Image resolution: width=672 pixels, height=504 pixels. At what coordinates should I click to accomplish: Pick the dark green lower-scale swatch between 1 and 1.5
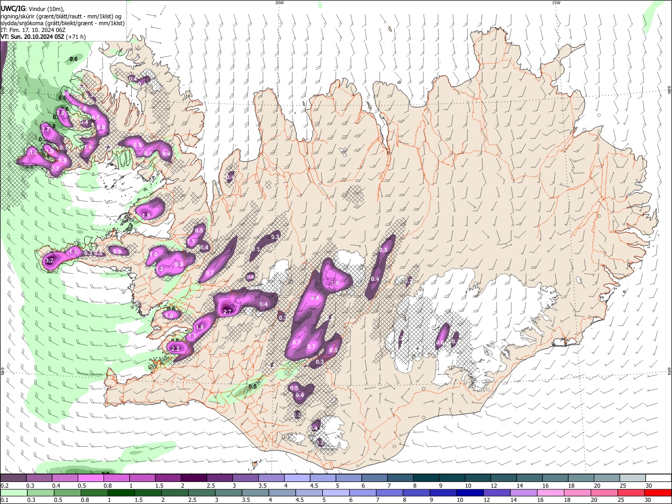[x=122, y=492]
